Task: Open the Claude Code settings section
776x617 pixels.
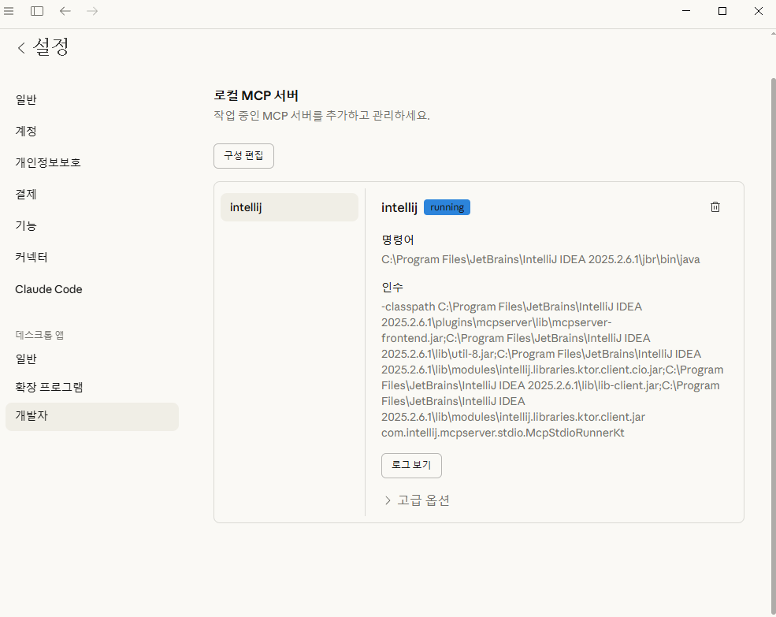Action: point(49,289)
